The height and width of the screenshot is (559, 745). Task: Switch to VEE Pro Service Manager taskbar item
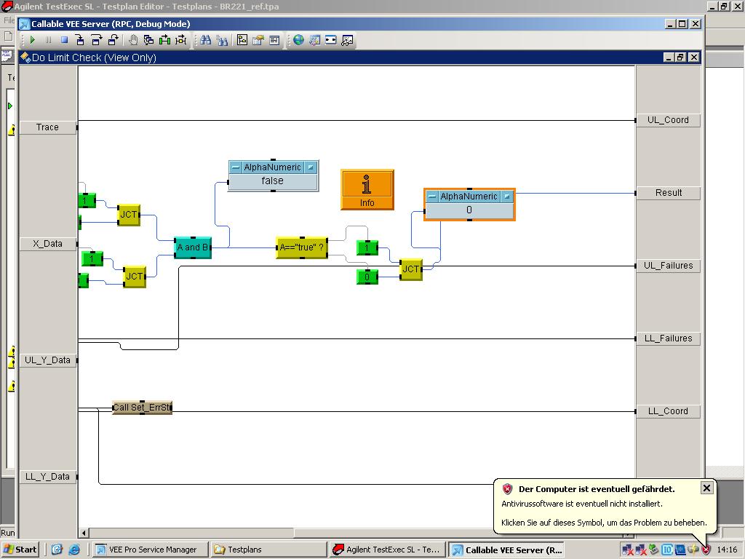(x=151, y=550)
